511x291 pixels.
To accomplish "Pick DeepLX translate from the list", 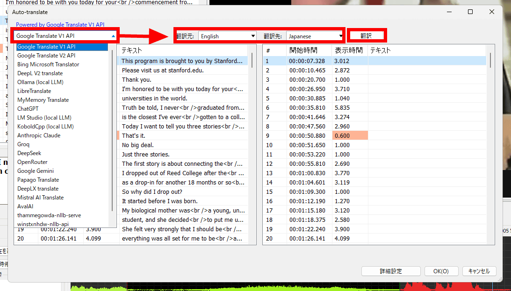I will tap(38, 189).
